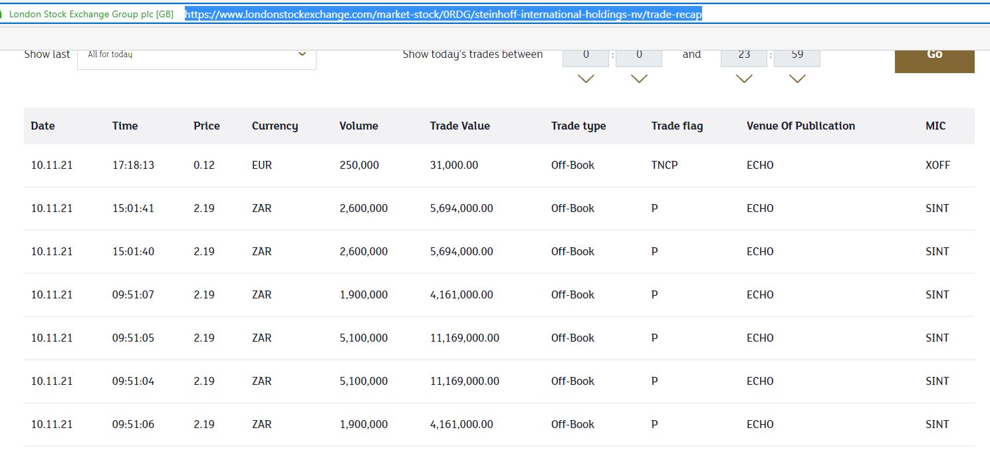Screen dimensions: 990x456
Task: Click the TNCP trade flag cell
Action: tap(664, 165)
